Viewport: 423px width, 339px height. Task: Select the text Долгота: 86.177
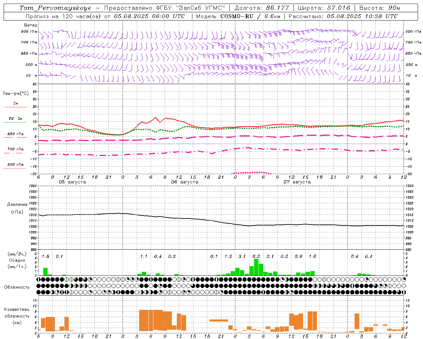tap(262, 8)
